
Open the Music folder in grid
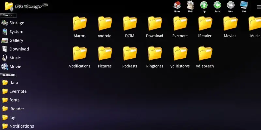coord(255,27)
